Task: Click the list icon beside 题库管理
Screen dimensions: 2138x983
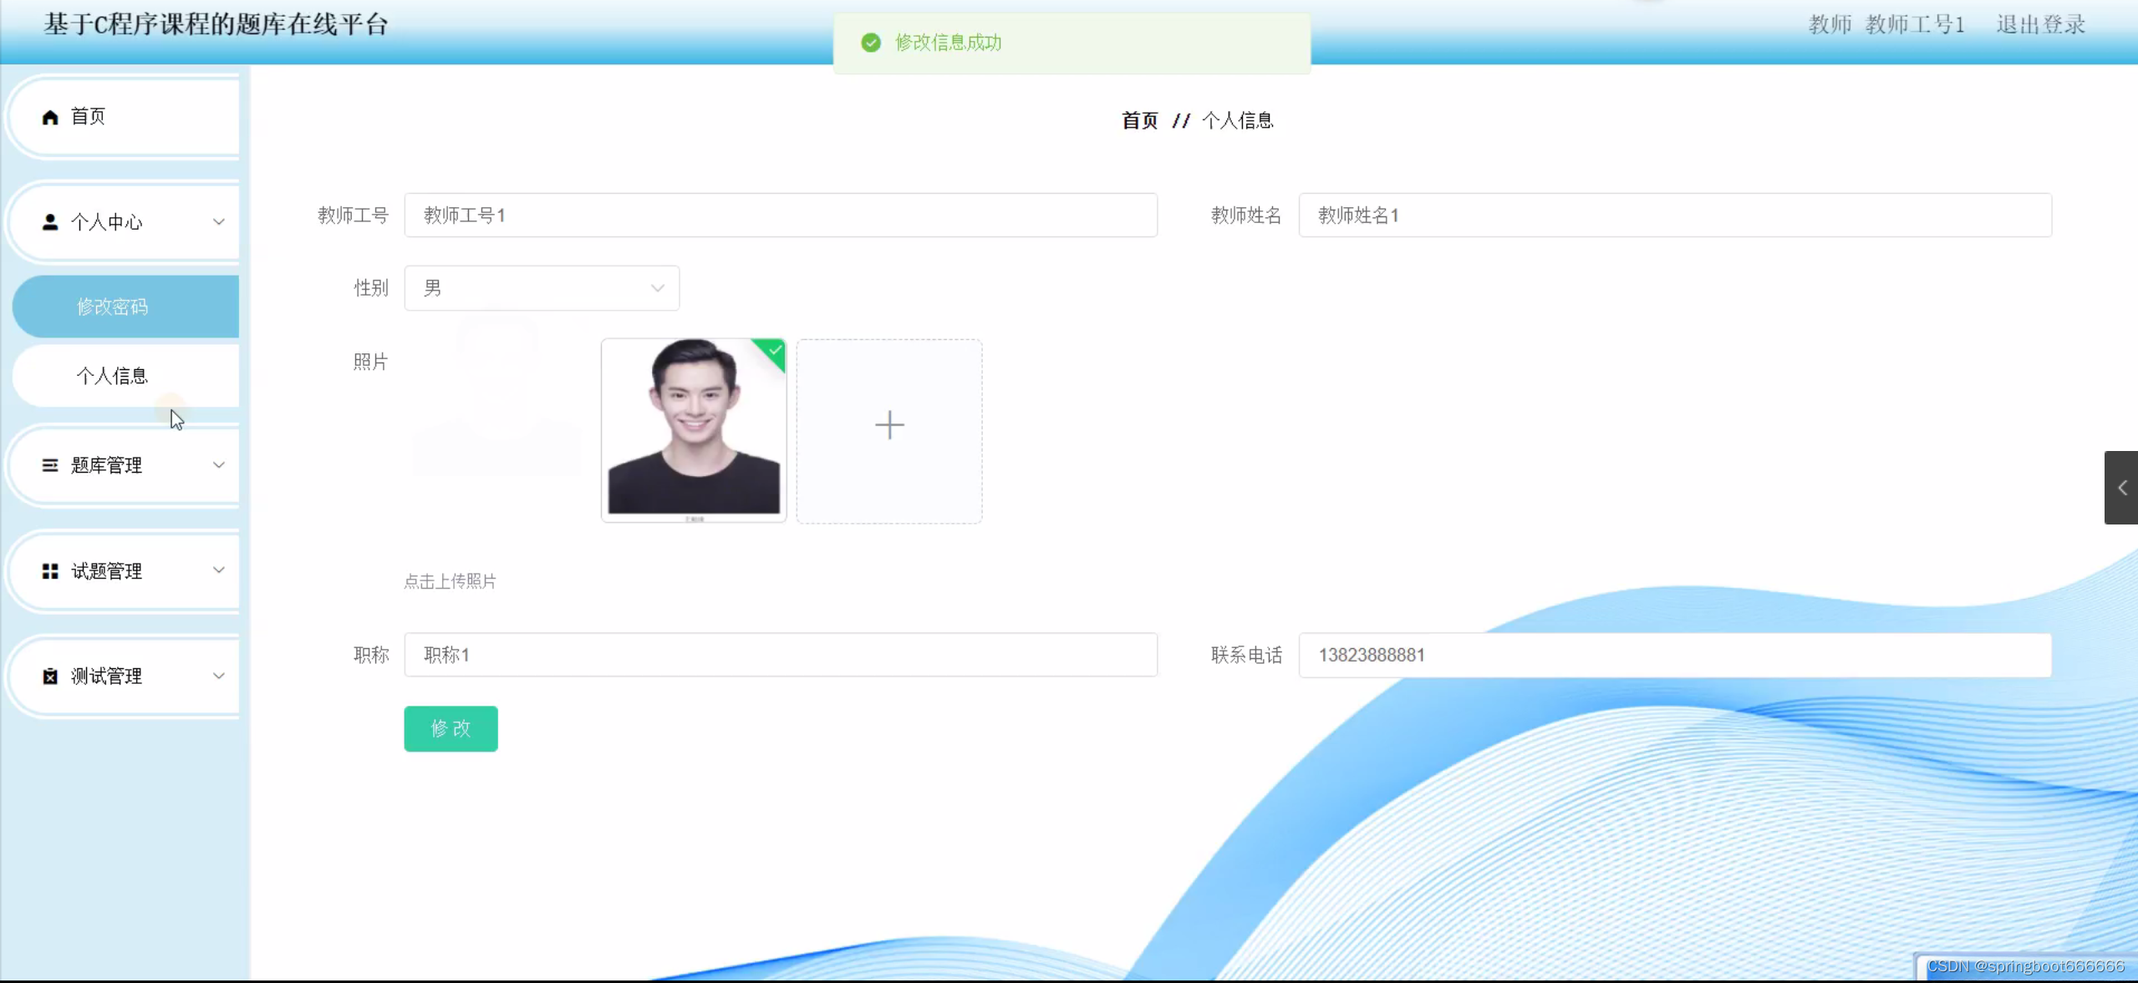Action: click(x=50, y=465)
